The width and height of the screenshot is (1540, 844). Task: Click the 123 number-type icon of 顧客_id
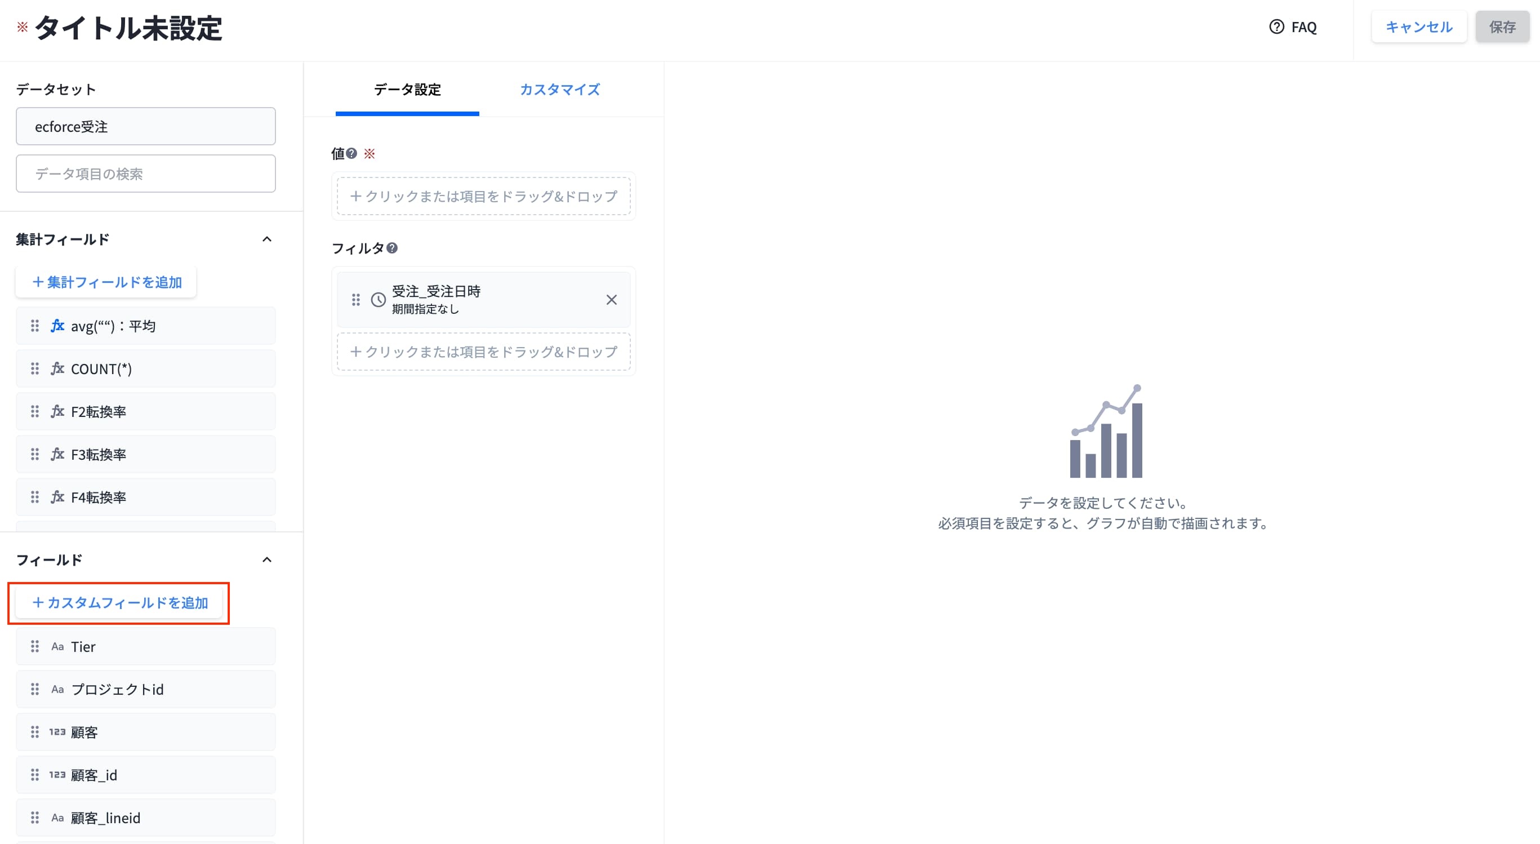[x=57, y=775]
